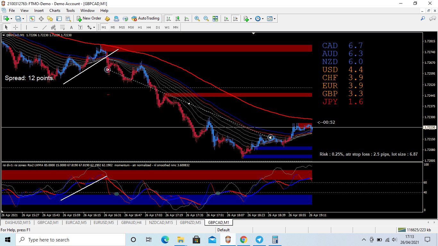Screen dimensions: 438x246
Task: Toggle the Chart Shift icon
Action: (x=235, y=19)
